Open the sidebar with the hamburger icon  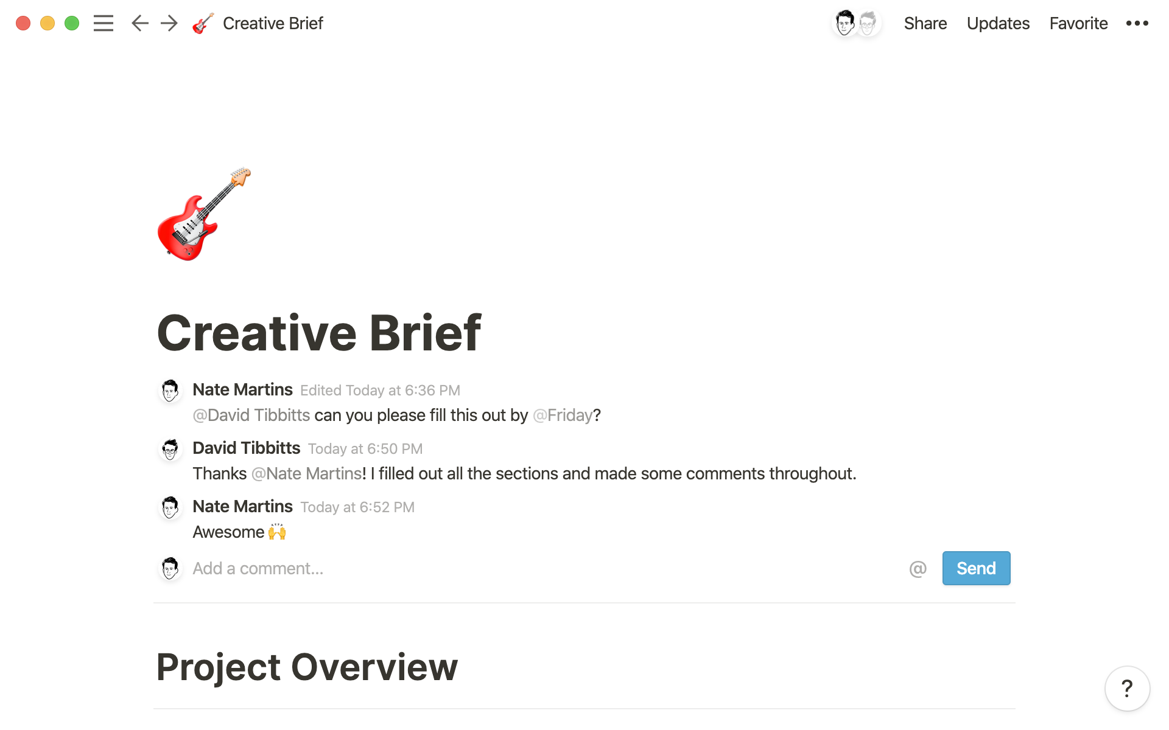pos(104,23)
